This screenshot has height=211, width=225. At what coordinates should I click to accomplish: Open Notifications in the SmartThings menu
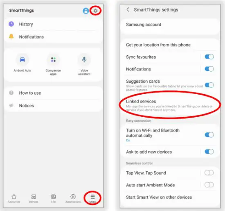[53, 37]
